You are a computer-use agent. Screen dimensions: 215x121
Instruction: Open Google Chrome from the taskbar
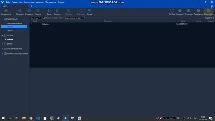click(31, 118)
